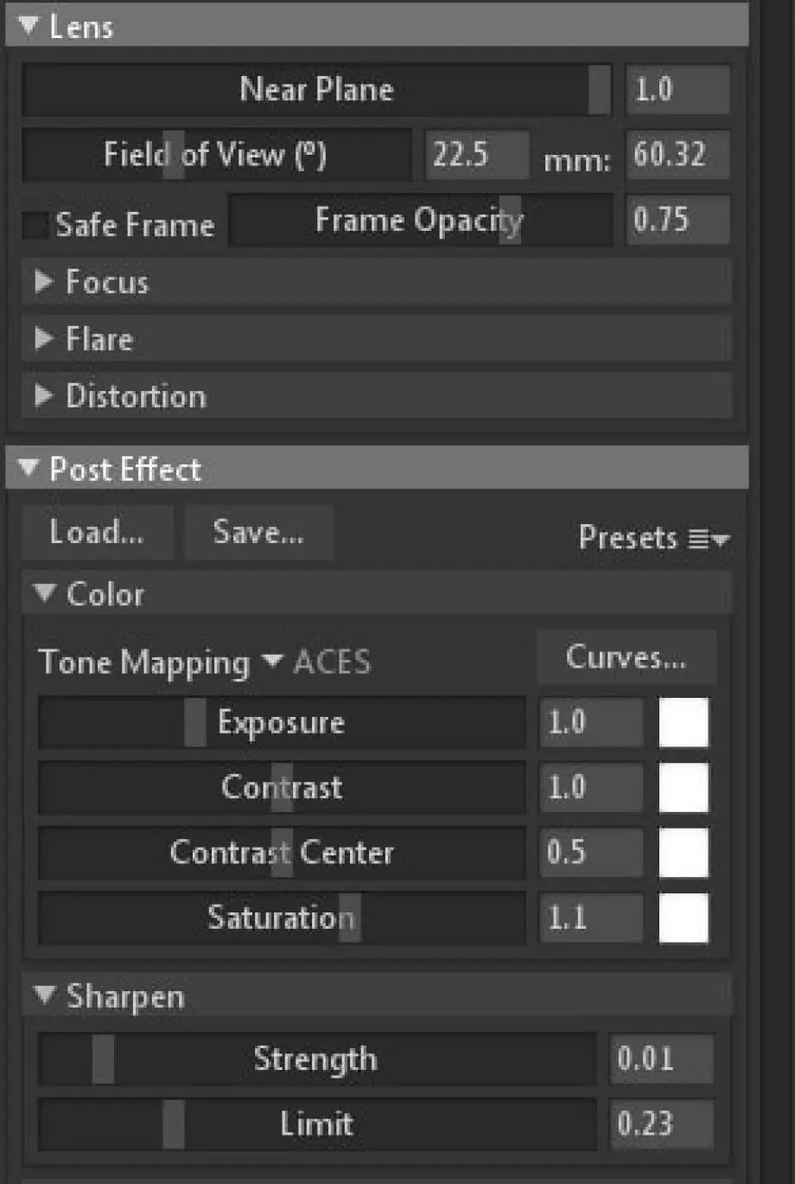
Task: Click the Saturation white color swatch
Action: (684, 917)
